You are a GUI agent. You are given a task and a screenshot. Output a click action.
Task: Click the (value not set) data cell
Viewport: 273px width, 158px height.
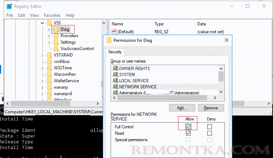211,32
